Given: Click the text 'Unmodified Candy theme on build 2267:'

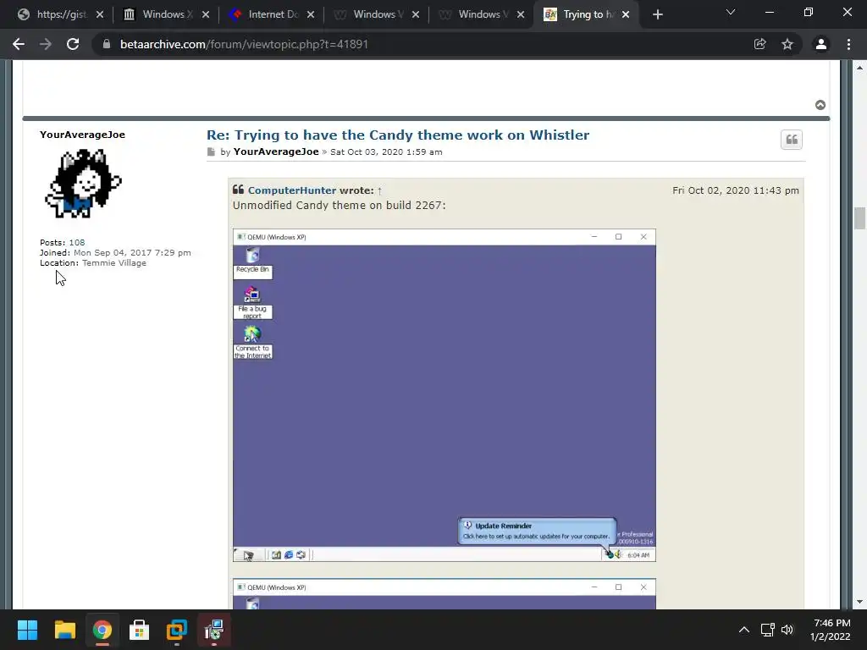Looking at the screenshot, I should click(x=339, y=206).
